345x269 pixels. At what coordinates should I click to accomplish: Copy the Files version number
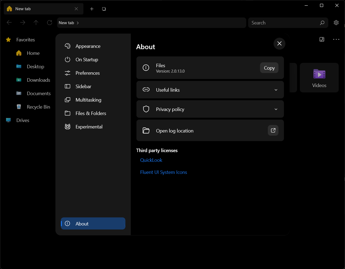click(269, 68)
